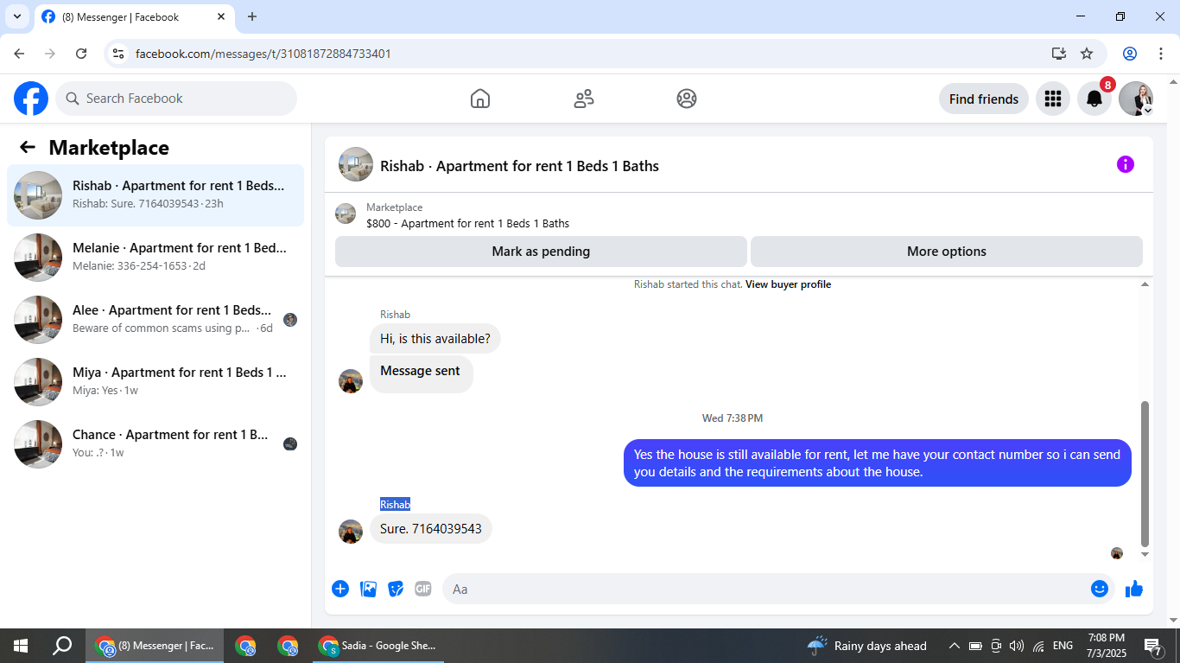Click into the Aa message input field
Image resolution: width=1180 pixels, height=663 pixels.
coord(764,589)
